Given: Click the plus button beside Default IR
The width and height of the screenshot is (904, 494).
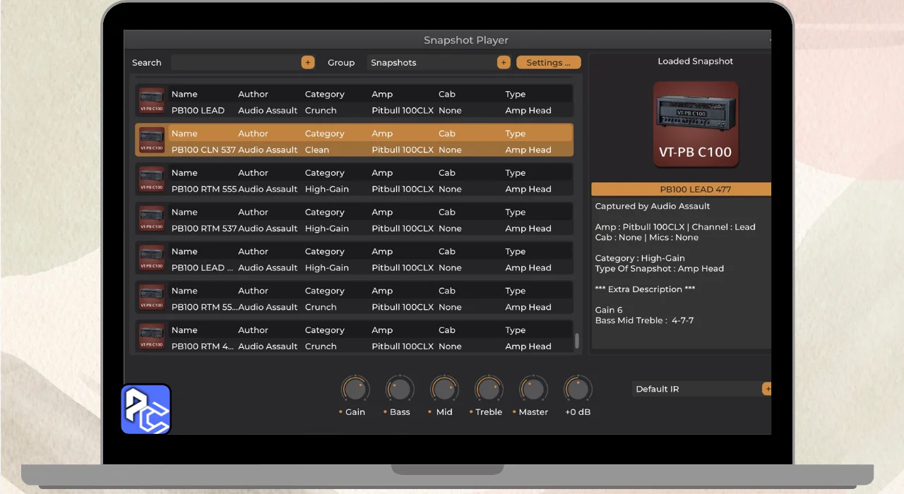Looking at the screenshot, I should [x=767, y=389].
